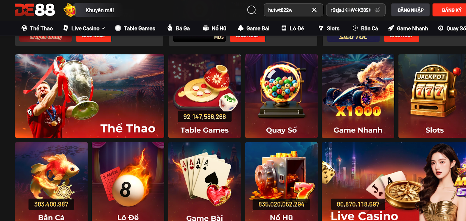This screenshot has height=221, width=466.
Task: Click the Đá Gà rooster icon
Action: pyautogui.click(x=170, y=28)
